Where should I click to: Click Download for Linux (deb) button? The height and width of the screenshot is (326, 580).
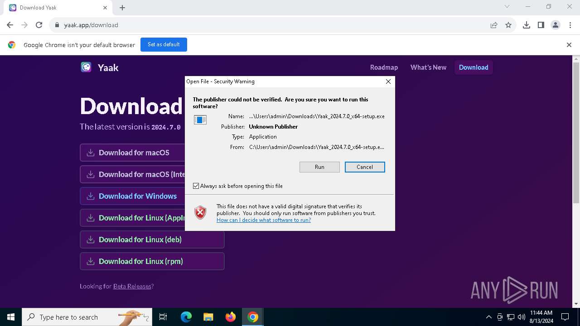tap(152, 240)
